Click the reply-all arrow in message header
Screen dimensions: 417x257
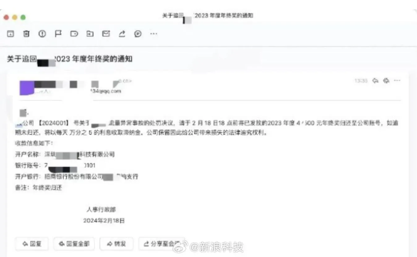point(386,81)
